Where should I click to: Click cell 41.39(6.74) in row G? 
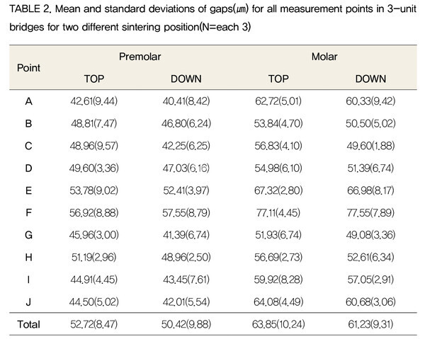click(186, 235)
